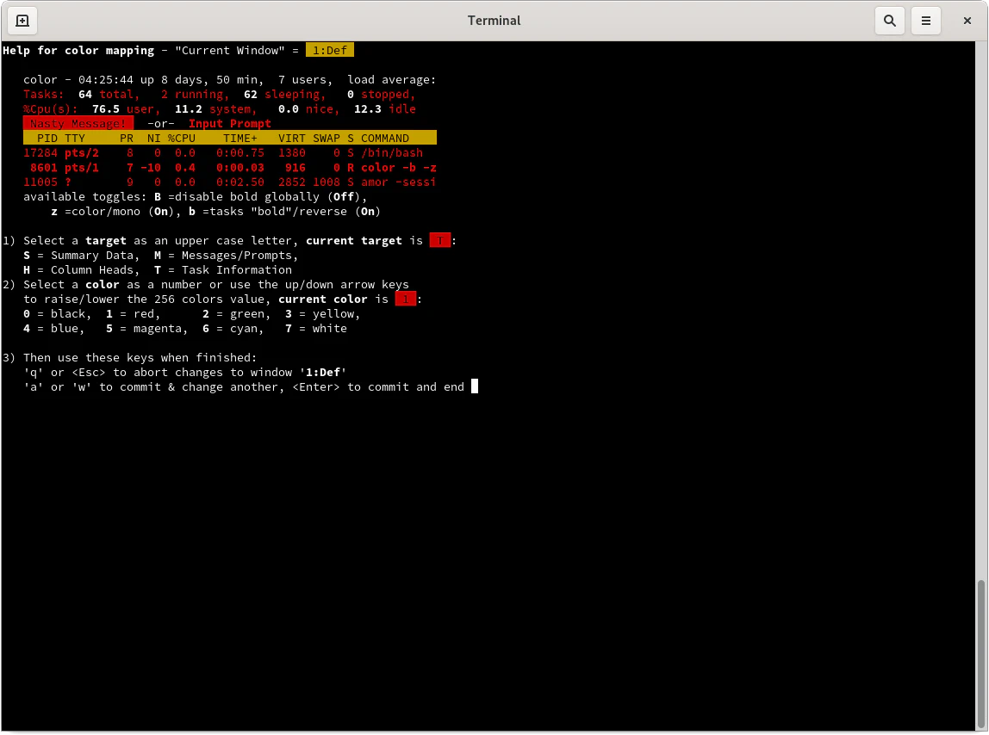
Task: Open the hamburger menu button
Action: (926, 21)
